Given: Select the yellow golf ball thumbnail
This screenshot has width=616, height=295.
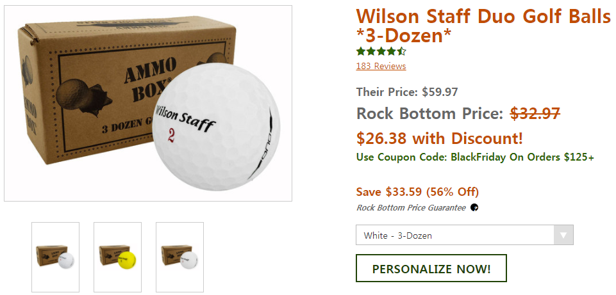Looking at the screenshot, I should coord(117,257).
